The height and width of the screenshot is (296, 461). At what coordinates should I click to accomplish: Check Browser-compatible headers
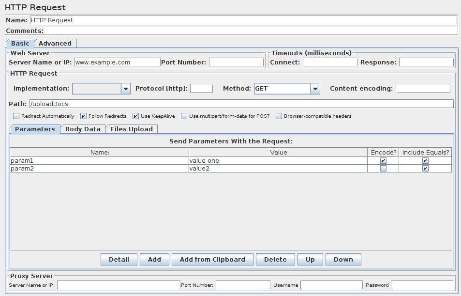(279, 116)
